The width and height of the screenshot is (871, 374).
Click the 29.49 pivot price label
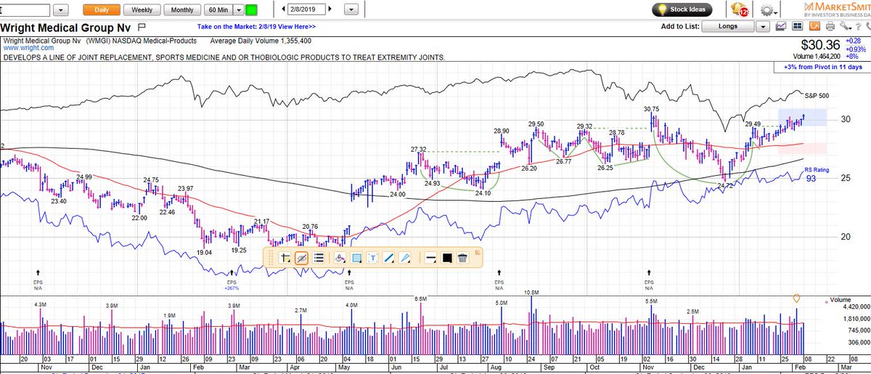[x=753, y=124]
